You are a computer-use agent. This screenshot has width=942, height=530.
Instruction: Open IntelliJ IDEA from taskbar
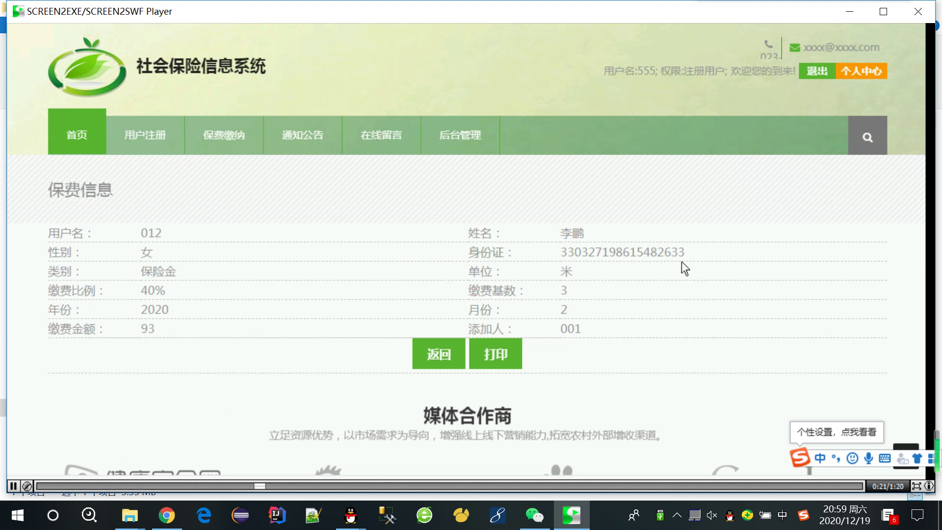pos(277,515)
